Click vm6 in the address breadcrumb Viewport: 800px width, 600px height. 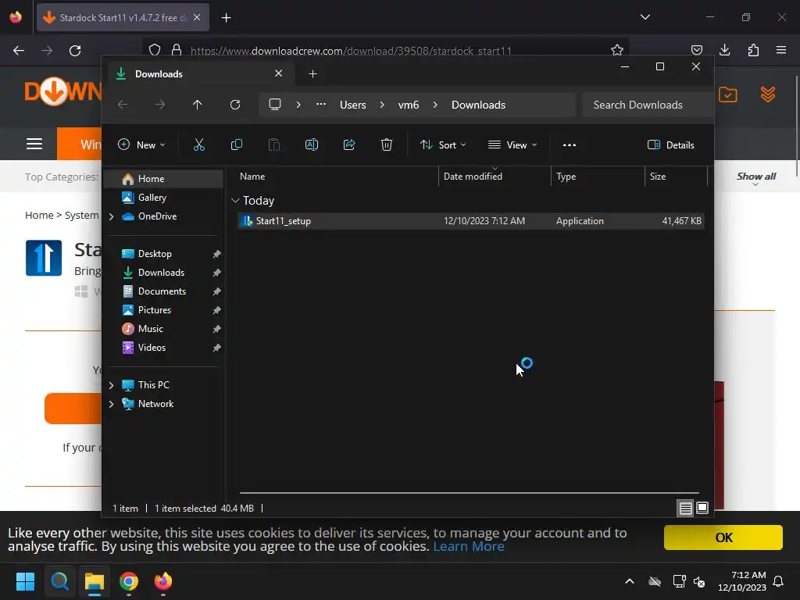click(408, 105)
